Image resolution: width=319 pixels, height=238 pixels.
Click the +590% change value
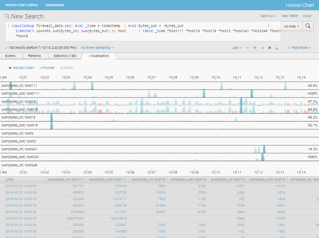coord(312,157)
